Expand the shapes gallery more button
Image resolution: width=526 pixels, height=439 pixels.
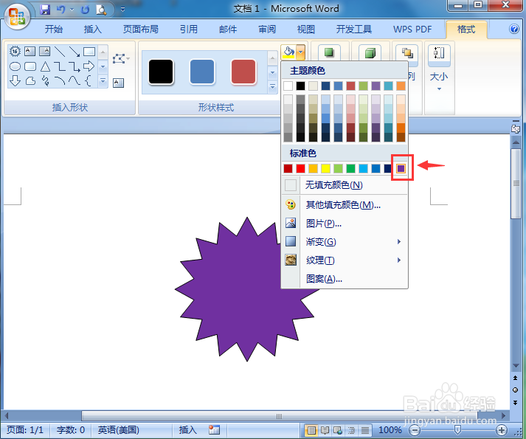[103, 81]
